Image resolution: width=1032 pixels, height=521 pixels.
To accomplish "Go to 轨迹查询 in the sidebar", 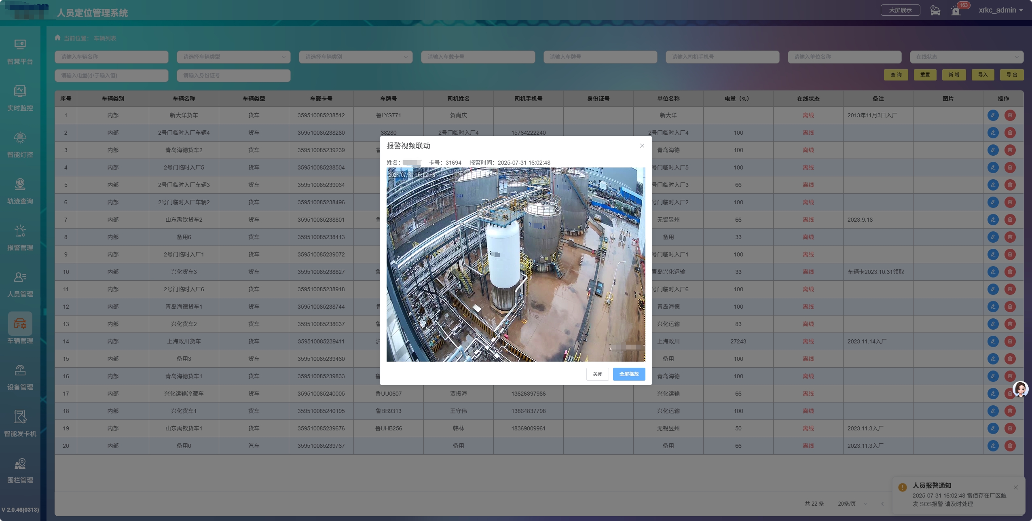I will (x=20, y=191).
